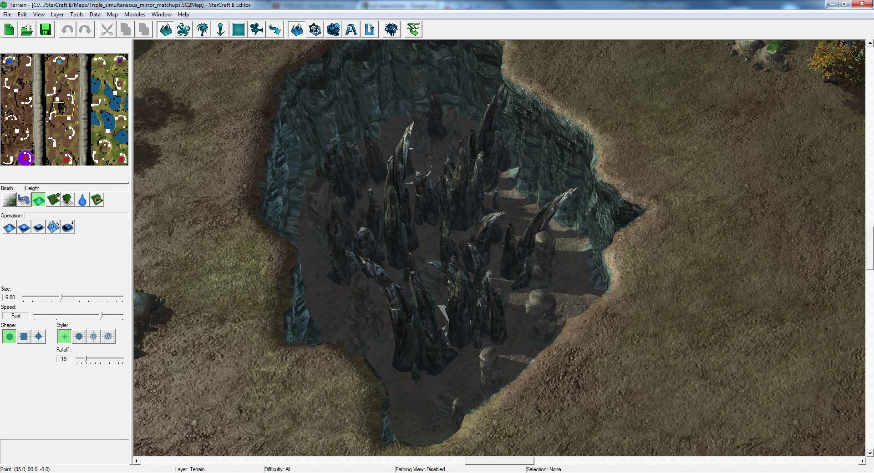874x473 pixels.
Task: Switch to the Doodads palm tree layer
Action: tap(202, 30)
